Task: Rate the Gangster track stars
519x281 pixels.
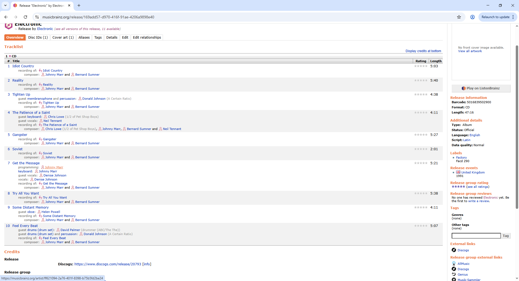Action: (421, 135)
